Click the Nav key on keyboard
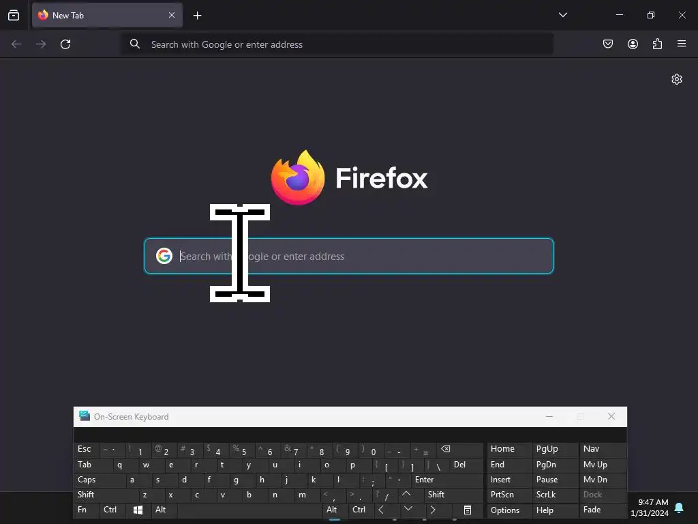The height and width of the screenshot is (524, 698). coord(603,449)
